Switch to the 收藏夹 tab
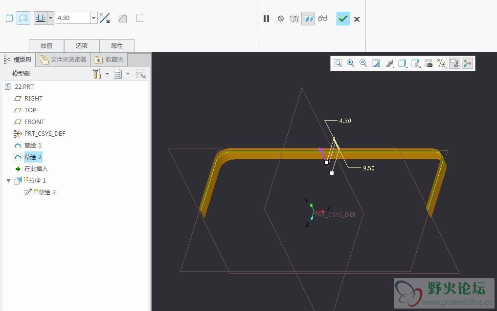The image size is (497, 311). tap(109, 60)
